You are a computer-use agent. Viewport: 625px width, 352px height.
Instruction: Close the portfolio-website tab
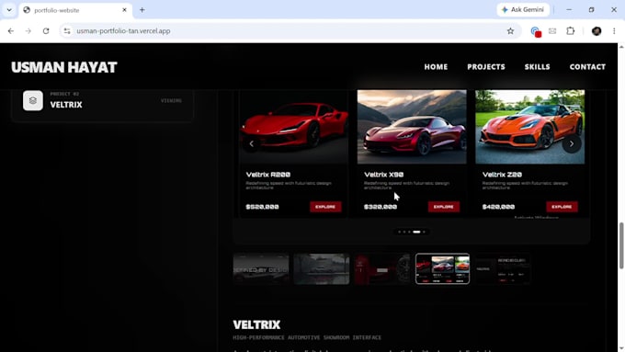coord(124,10)
